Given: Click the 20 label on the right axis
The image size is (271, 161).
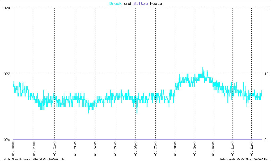Looking at the screenshot, I should [266, 8].
